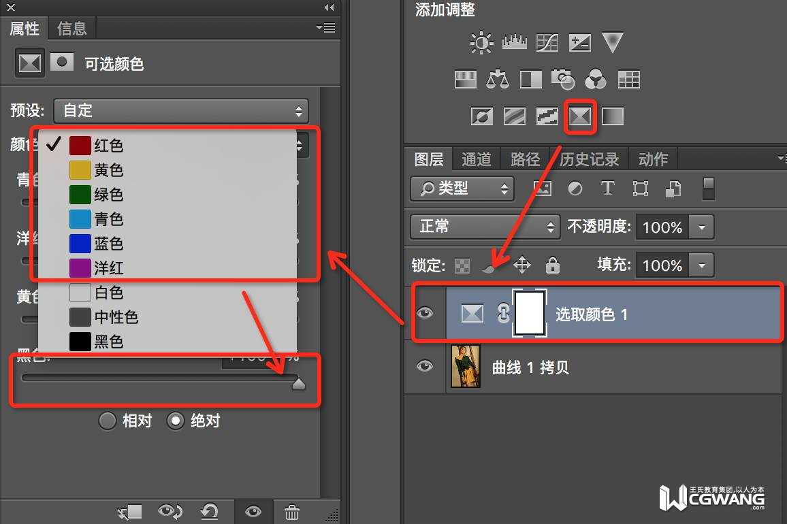Viewport: 787px width, 524px height.
Task: Hide the 选取颜色 1 layer
Action: [x=425, y=313]
